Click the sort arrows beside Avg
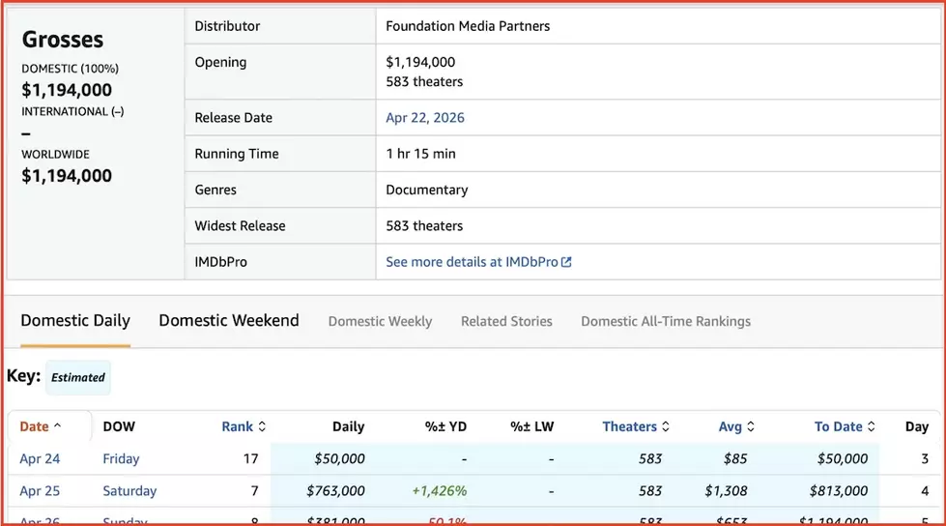This screenshot has height=526, width=946. click(x=751, y=426)
